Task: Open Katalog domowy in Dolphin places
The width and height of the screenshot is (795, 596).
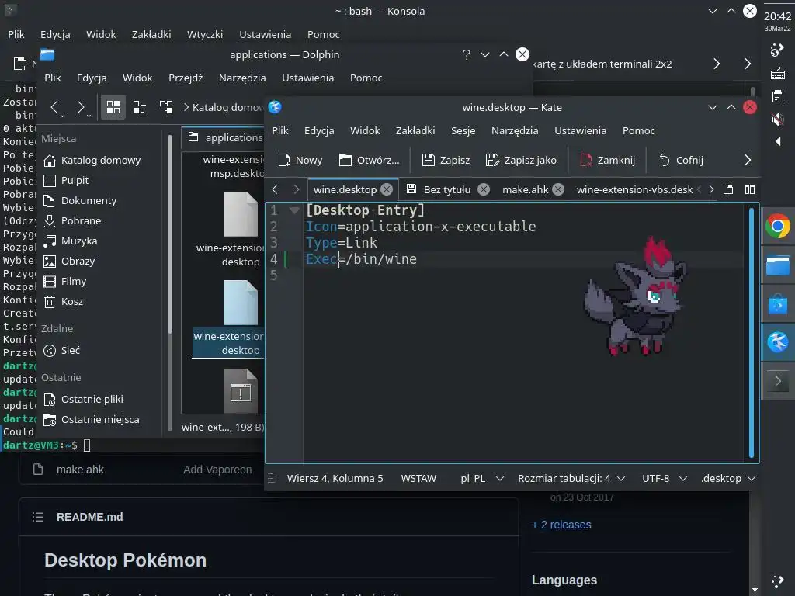Action: point(93,160)
